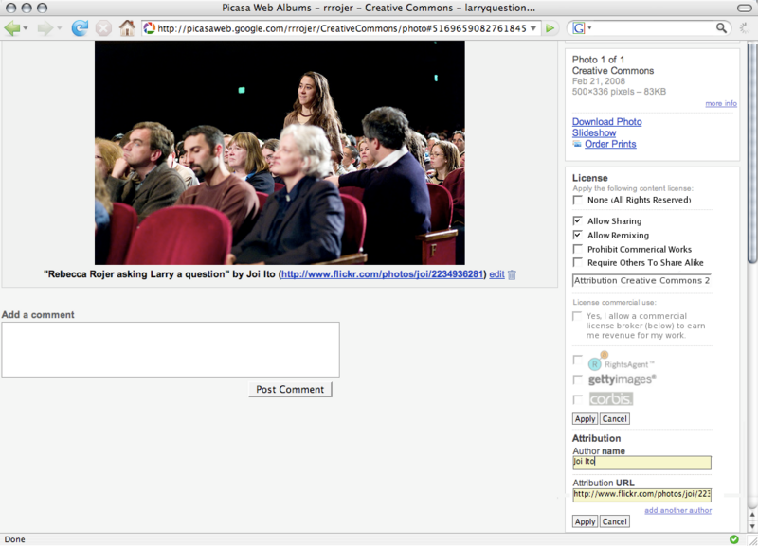This screenshot has width=758, height=546.
Task: Uncheck Allow Remixing
Action: point(577,235)
